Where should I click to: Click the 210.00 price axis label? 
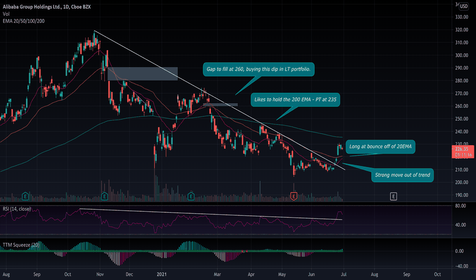[461, 170]
